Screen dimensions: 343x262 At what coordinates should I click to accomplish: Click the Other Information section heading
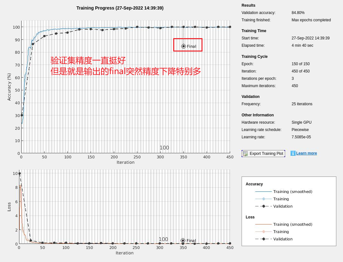tap(257, 115)
